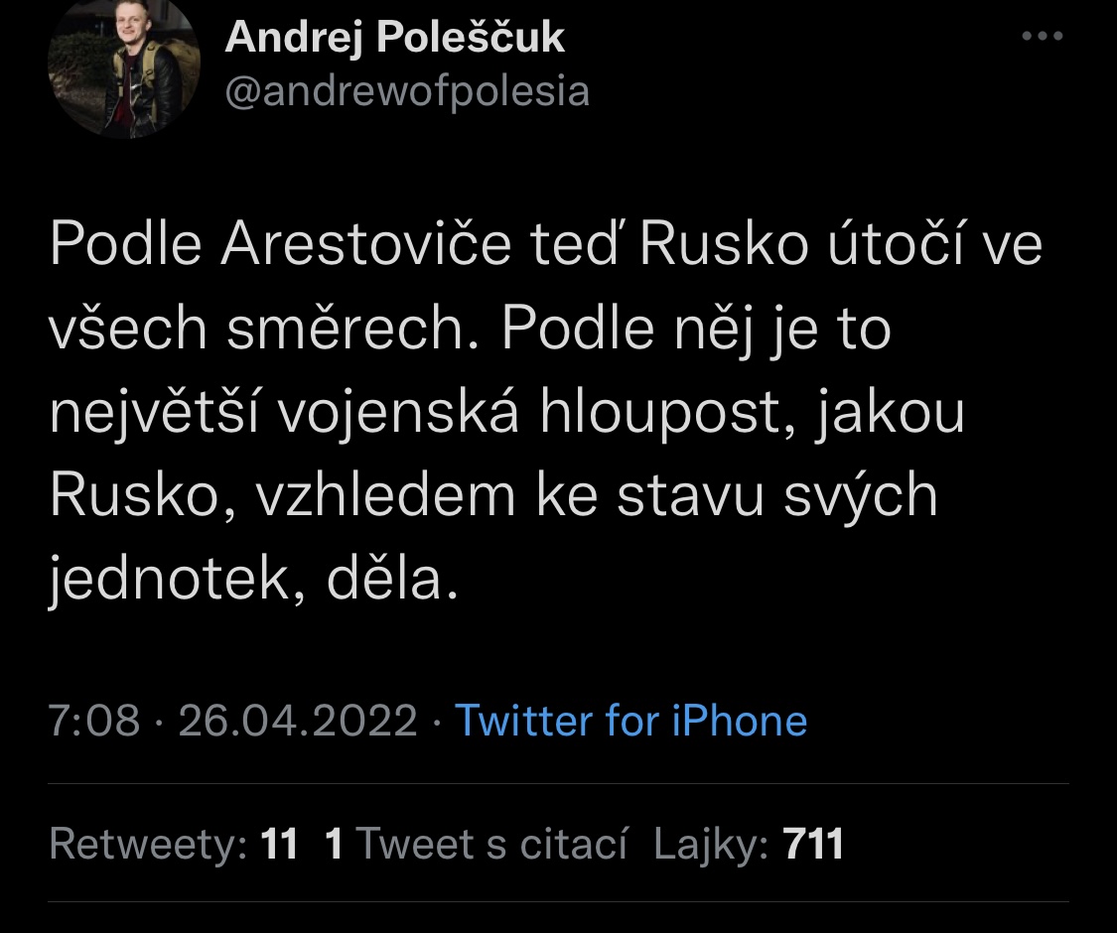Click the word "vojenská" in the tweet
The width and height of the screenshot is (1117, 933).
397,415
